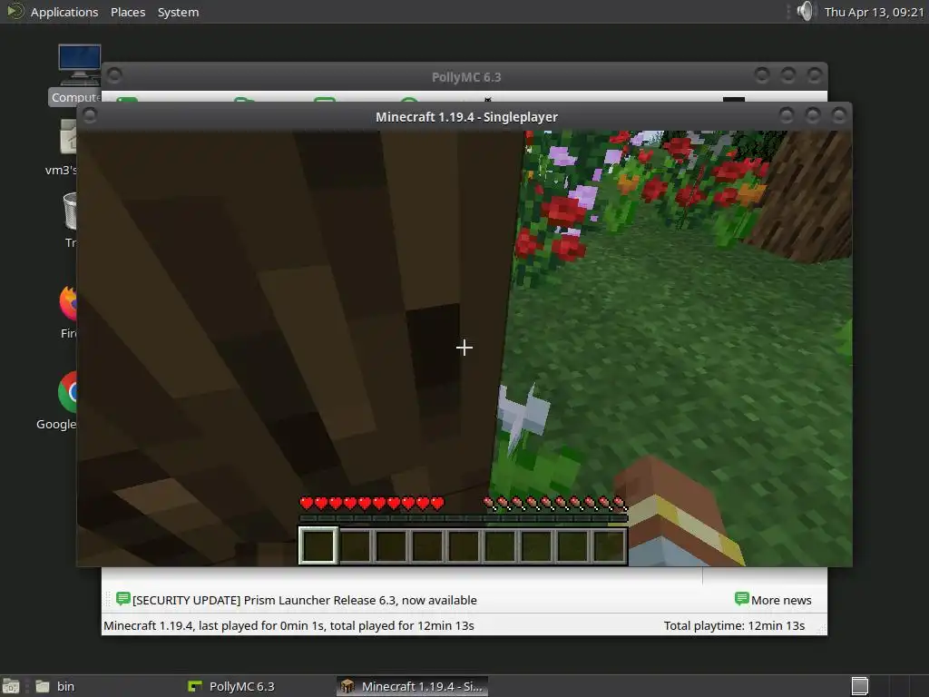
Task: Click the Minecraft 1.19.4 Singleplayer title bar
Action: [466, 117]
